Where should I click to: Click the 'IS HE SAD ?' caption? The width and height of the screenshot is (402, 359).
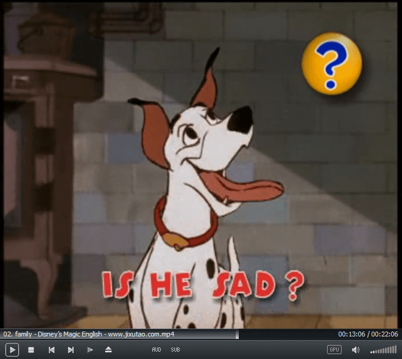click(x=202, y=284)
